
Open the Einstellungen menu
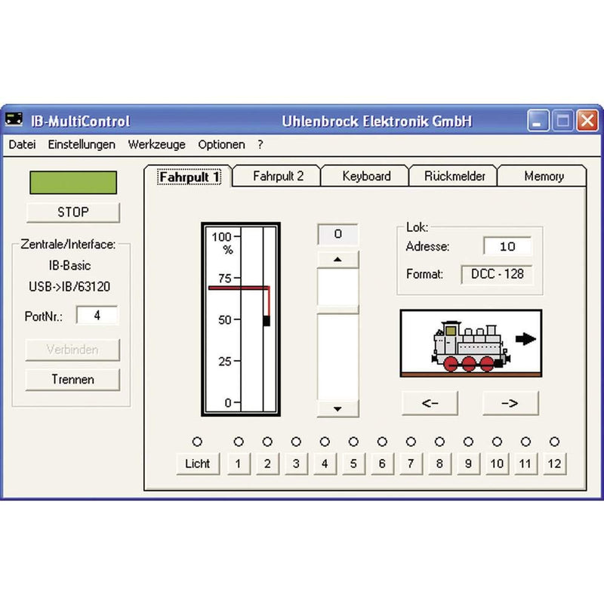(x=82, y=144)
